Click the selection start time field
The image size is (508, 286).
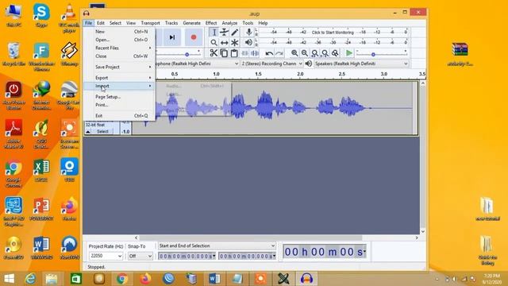(x=187, y=256)
